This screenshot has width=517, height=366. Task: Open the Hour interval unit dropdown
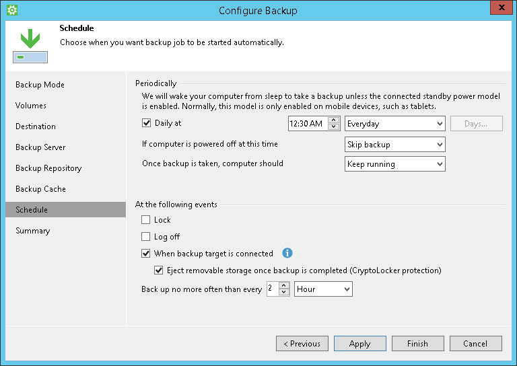point(324,289)
